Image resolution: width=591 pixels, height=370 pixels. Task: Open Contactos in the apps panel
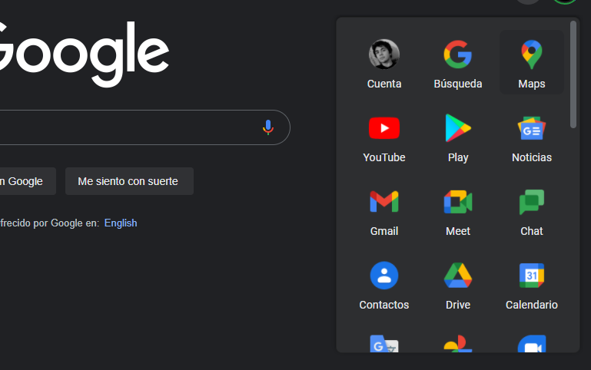(384, 284)
